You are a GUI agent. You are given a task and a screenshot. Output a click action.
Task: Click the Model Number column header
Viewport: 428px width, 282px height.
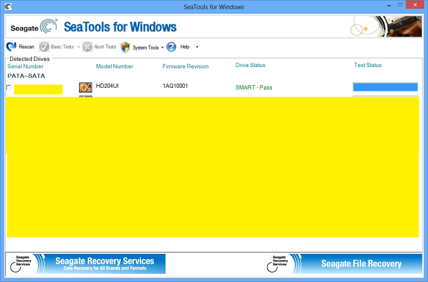[115, 66]
